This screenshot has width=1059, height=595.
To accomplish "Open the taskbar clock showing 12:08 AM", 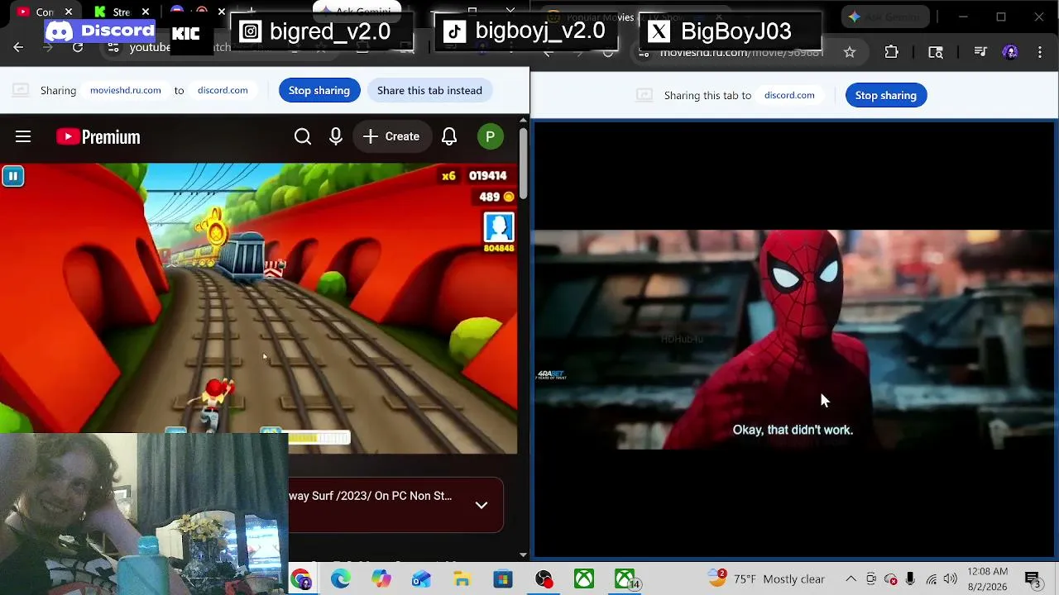I will [x=988, y=579].
